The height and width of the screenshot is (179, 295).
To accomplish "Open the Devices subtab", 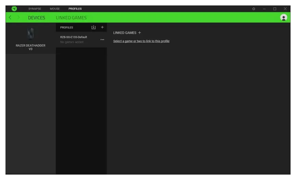I will [37, 18].
